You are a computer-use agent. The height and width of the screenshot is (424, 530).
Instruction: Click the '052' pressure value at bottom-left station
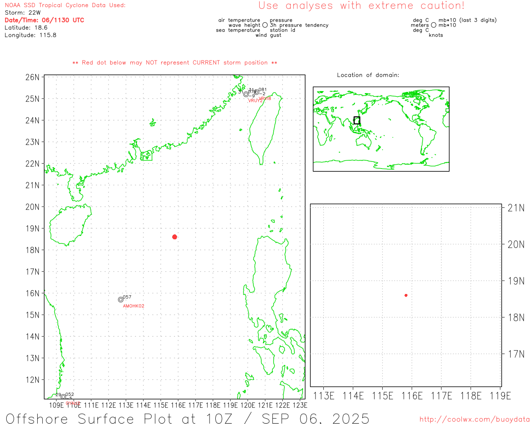click(x=70, y=395)
